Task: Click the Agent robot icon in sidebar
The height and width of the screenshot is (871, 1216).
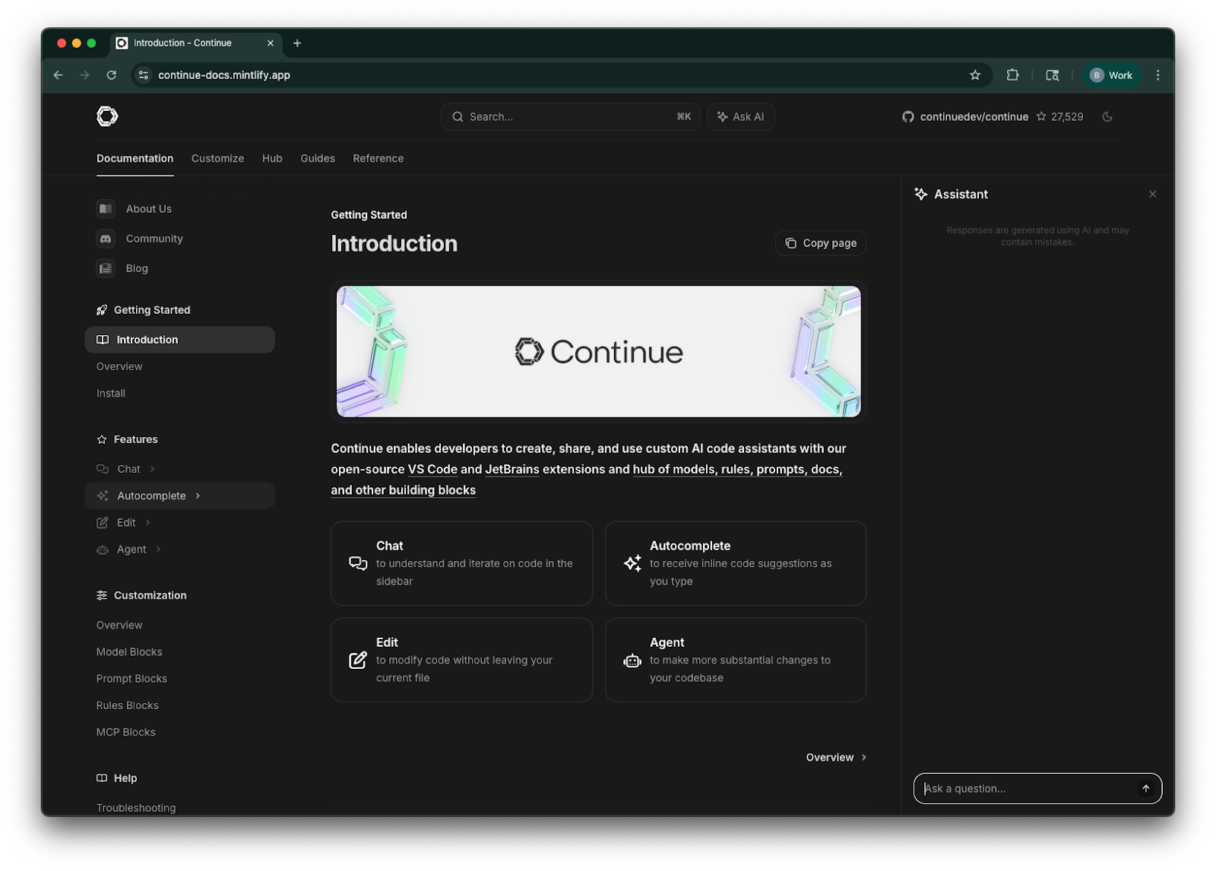Action: click(103, 550)
